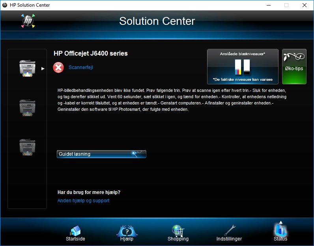Open the Scannerfejl link
This screenshot has height=246, width=314.
coord(81,67)
